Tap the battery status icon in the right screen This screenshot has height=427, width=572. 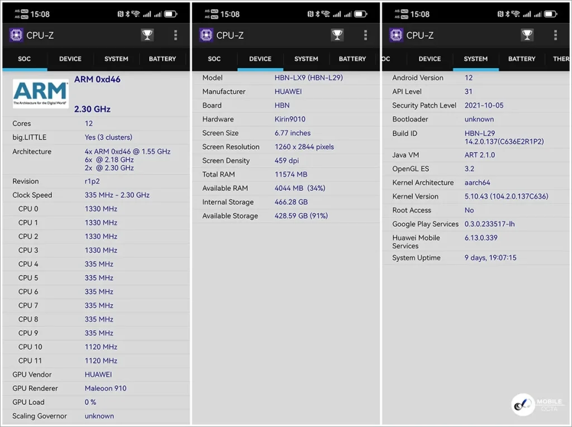tap(550, 14)
